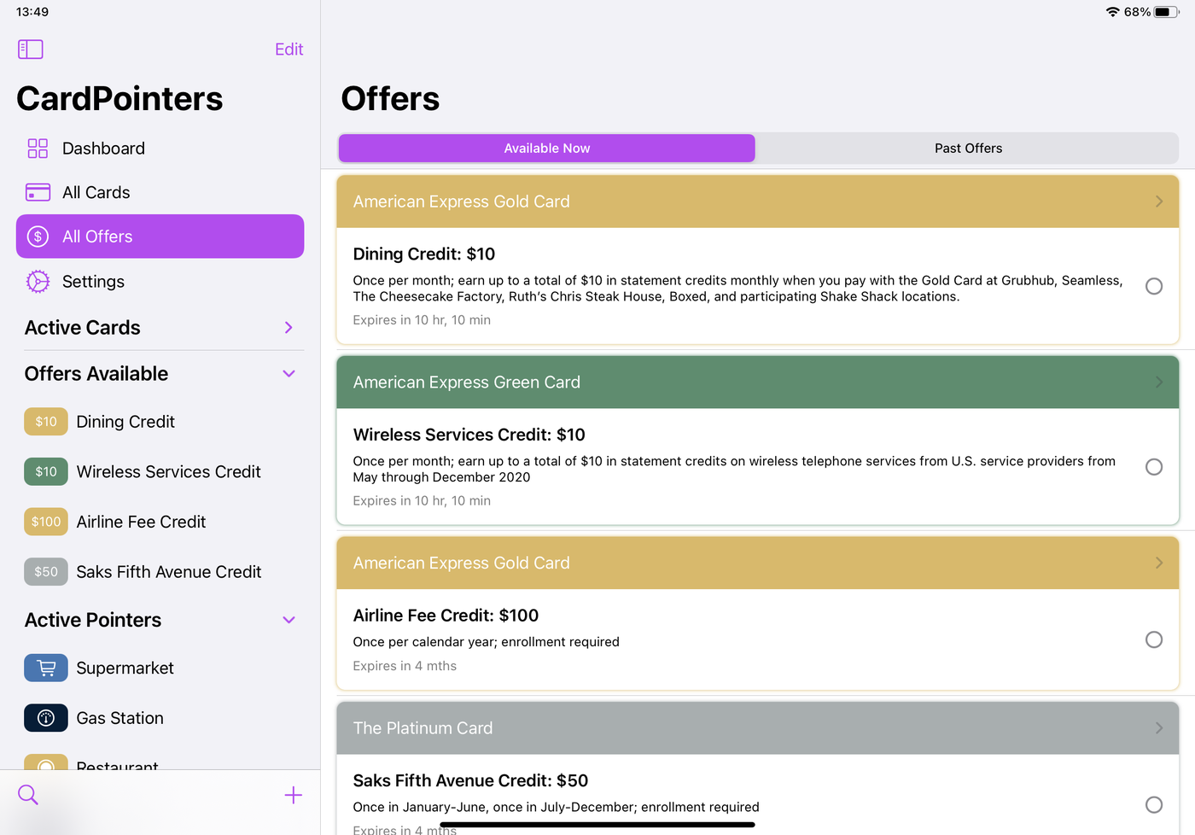
Task: Open Gold Card chevron above Airline Fee Credit
Action: (1159, 563)
